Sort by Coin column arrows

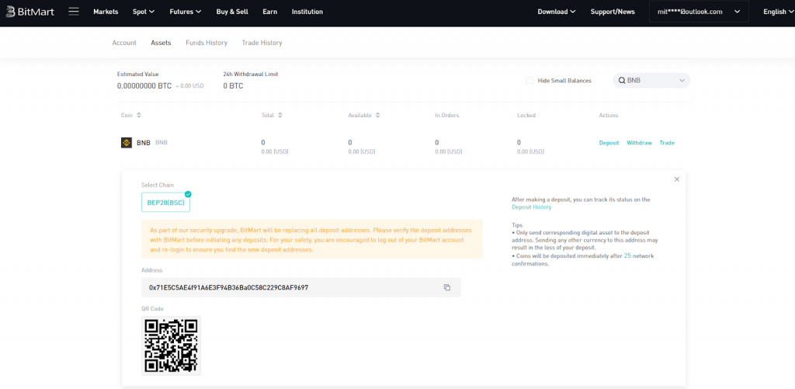point(139,116)
